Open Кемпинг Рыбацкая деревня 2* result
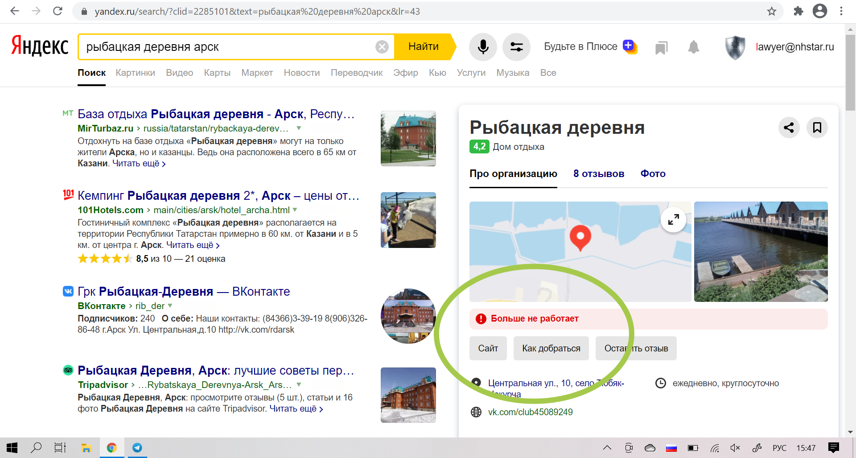The height and width of the screenshot is (458, 856). tap(218, 196)
